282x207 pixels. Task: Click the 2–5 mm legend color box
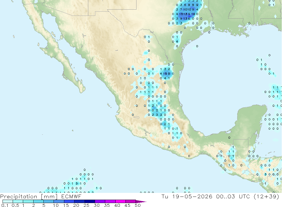[x=38, y=201]
